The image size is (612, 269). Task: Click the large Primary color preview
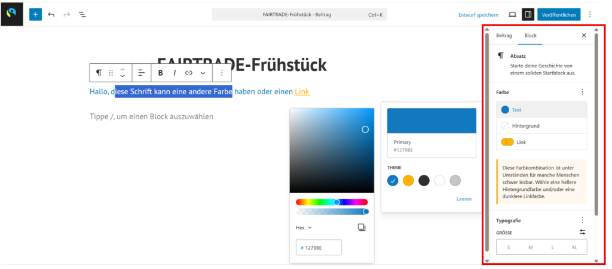[432, 120]
